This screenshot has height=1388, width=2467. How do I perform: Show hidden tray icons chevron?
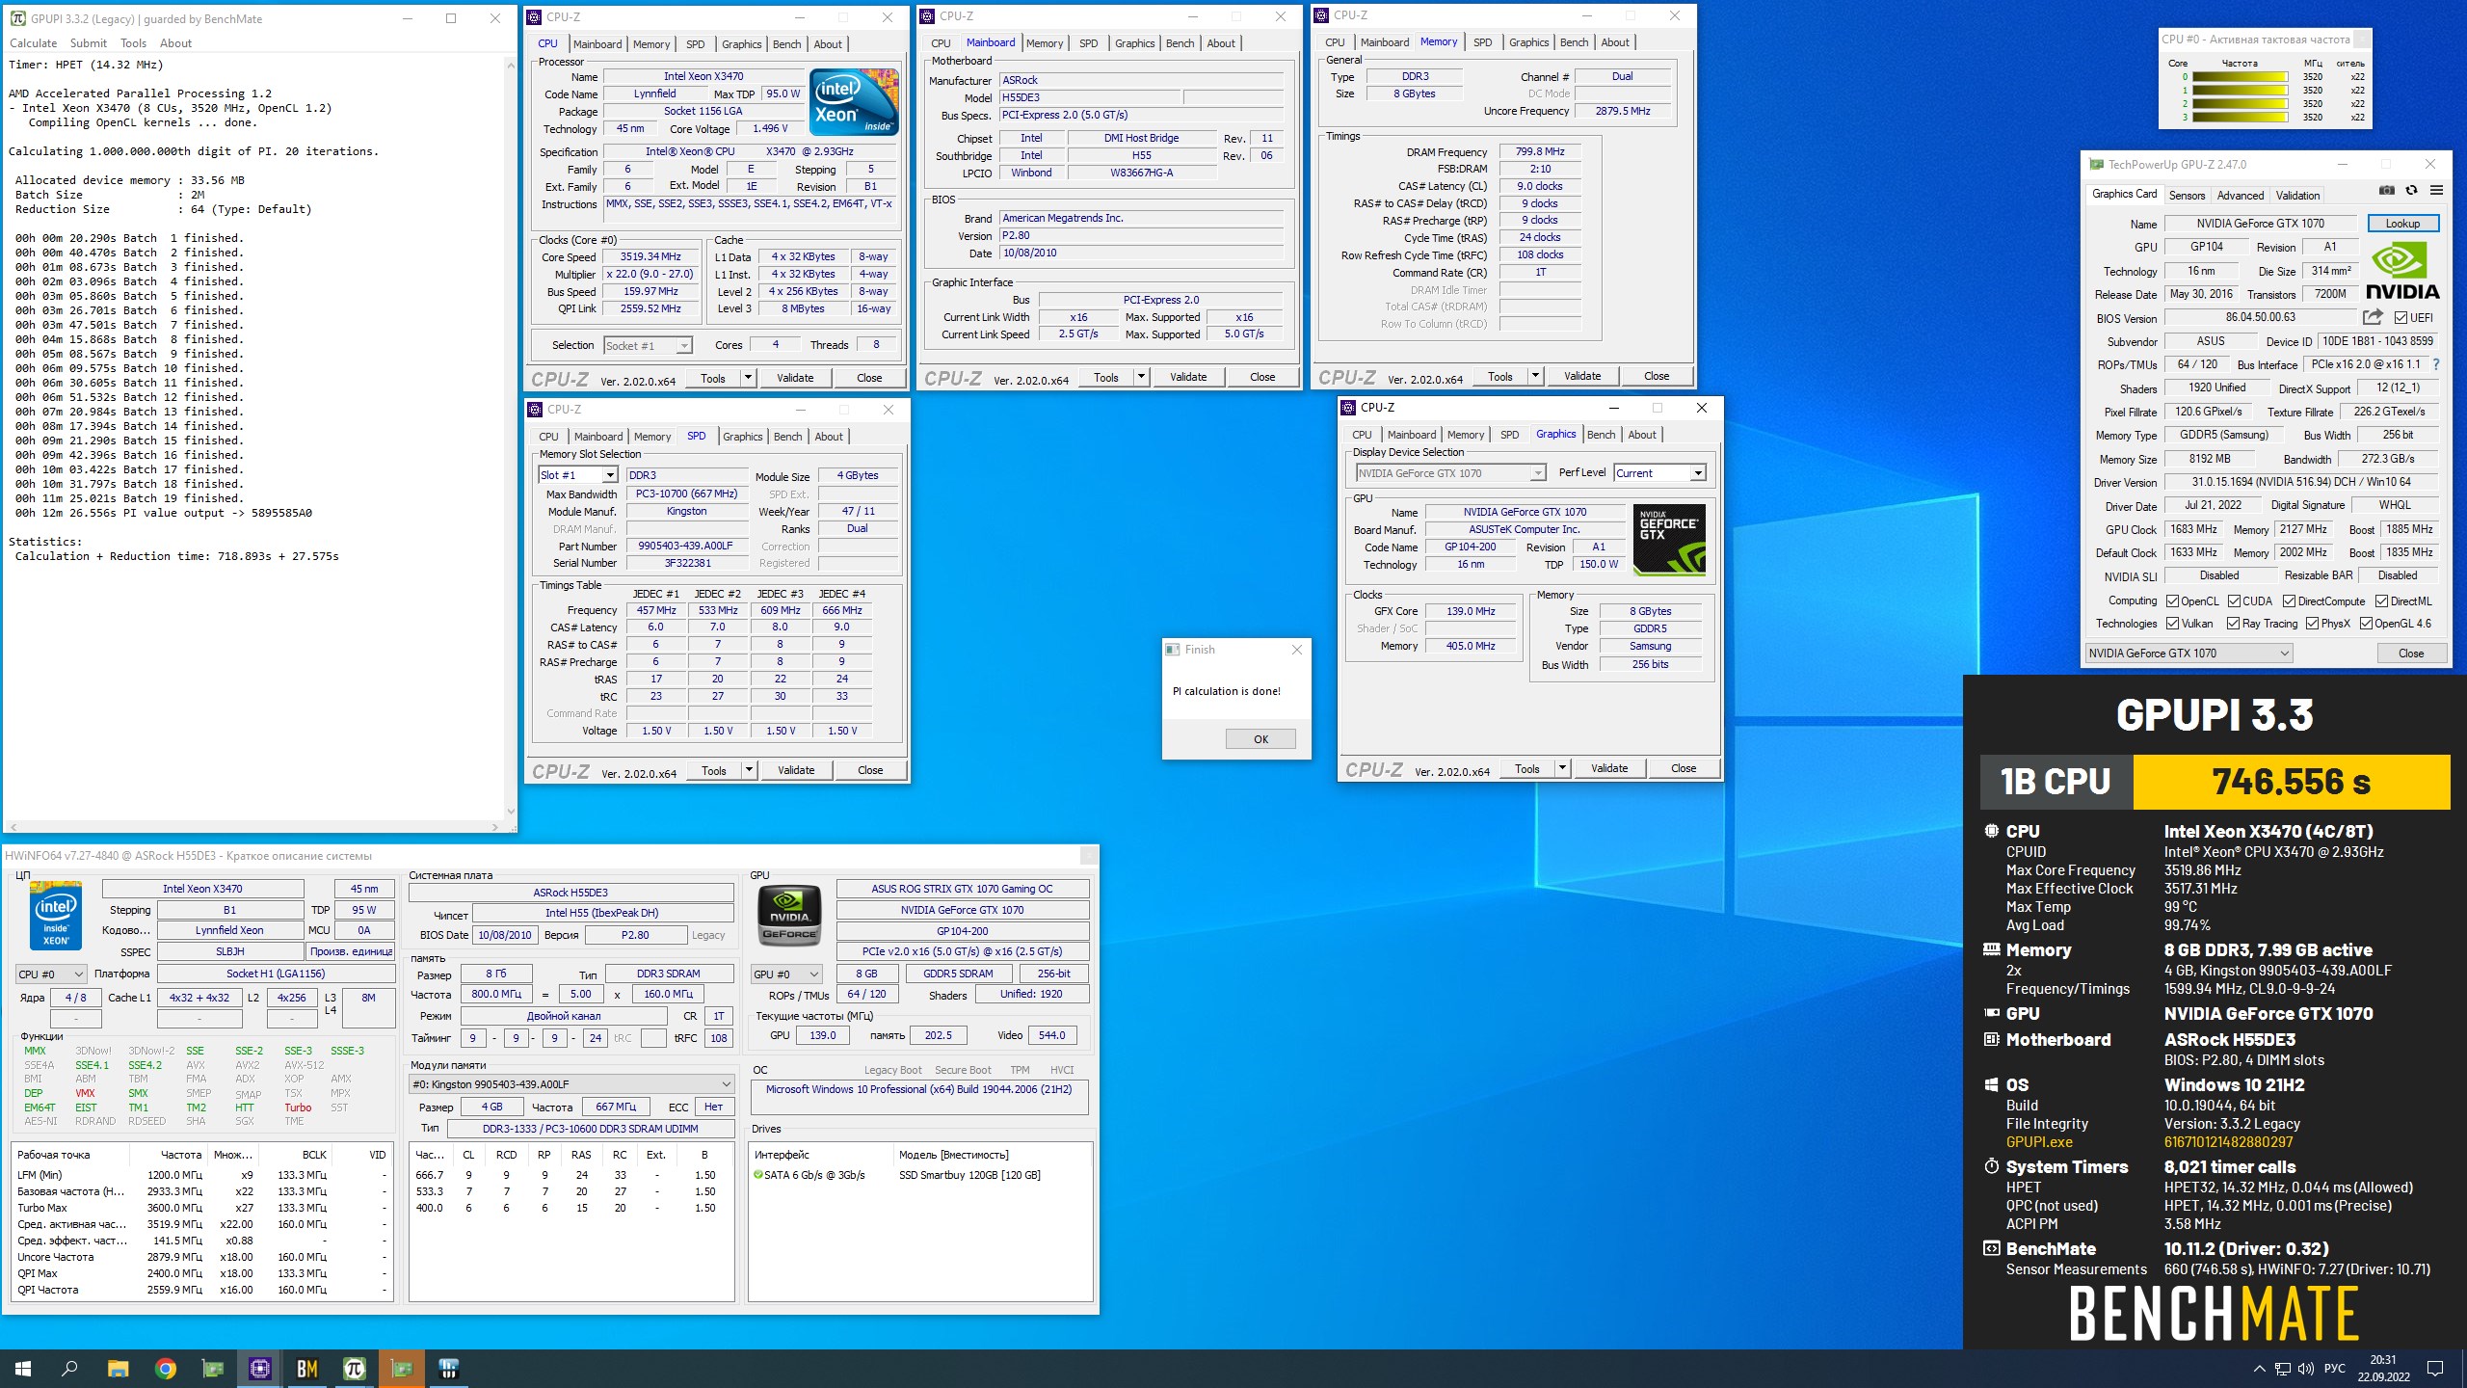coord(2259,1369)
